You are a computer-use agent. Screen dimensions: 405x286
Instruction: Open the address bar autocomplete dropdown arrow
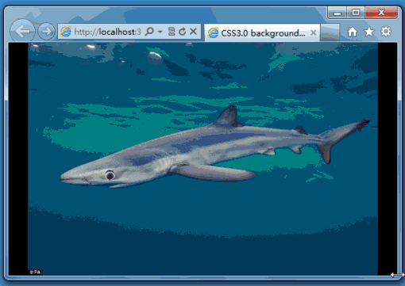coord(160,32)
